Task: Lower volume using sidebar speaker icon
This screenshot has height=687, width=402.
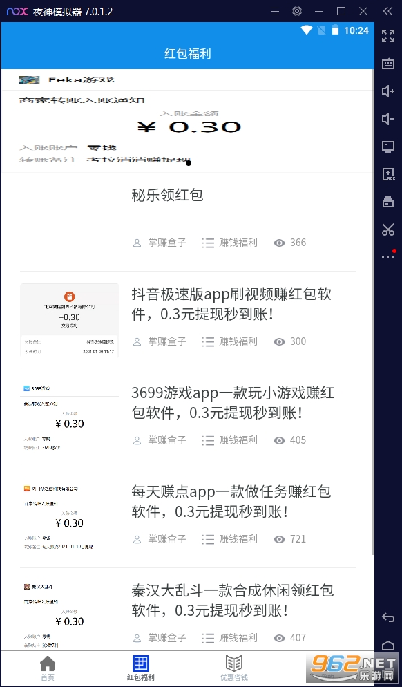Action: [388, 119]
